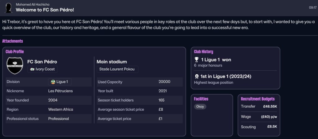Select the Wage budget row
This screenshot has width=318, height=139.
click(x=259, y=117)
